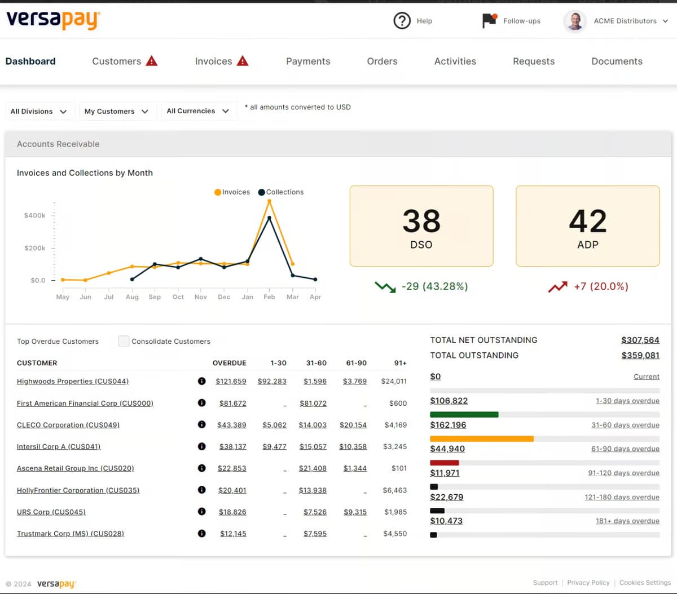This screenshot has width=677, height=594.
Task: Click the Versapay logo in header
Action: point(53,20)
